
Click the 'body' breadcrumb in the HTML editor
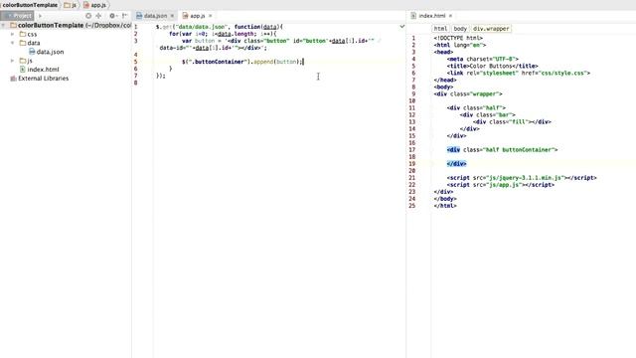click(x=460, y=29)
